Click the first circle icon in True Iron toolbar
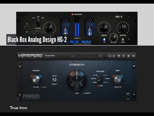Viewport: 154px width, 116px height. point(129,56)
